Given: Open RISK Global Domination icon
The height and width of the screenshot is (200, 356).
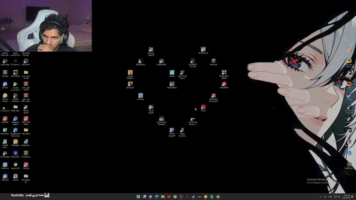Looking at the screenshot, I should point(214,98).
